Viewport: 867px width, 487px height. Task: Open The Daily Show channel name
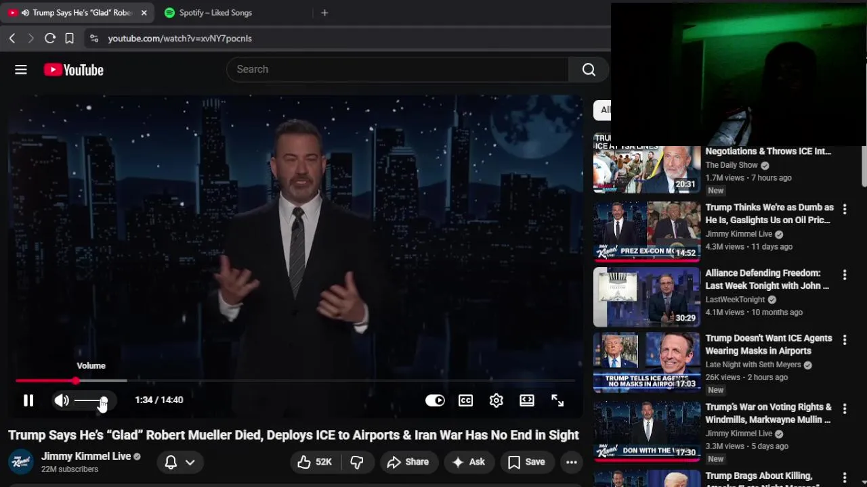coord(732,165)
